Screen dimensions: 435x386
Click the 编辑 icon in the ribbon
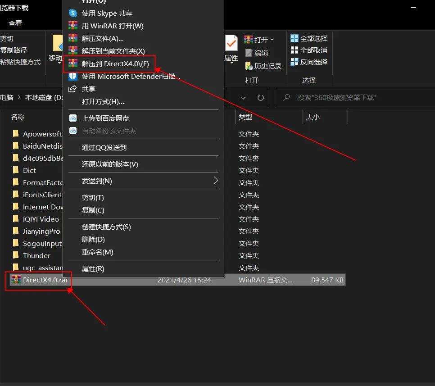coord(260,52)
